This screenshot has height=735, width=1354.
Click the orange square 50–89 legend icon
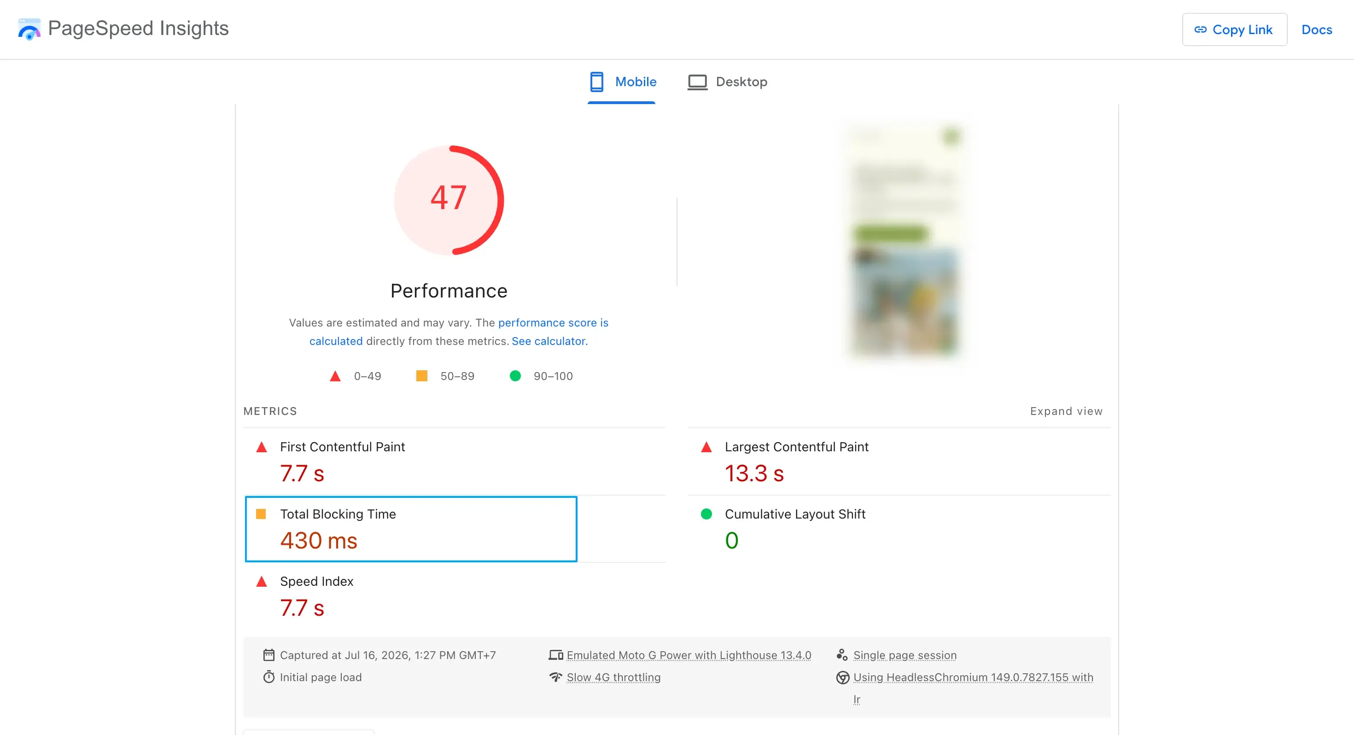[421, 376]
